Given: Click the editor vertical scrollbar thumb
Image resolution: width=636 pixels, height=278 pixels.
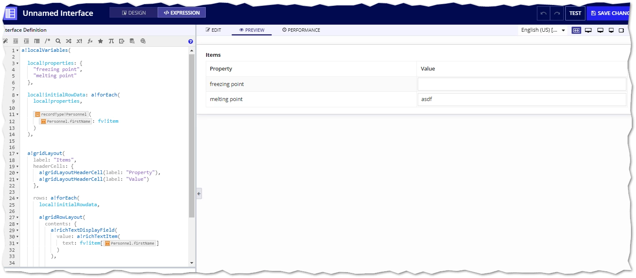Looking at the screenshot, I should coord(192,136).
